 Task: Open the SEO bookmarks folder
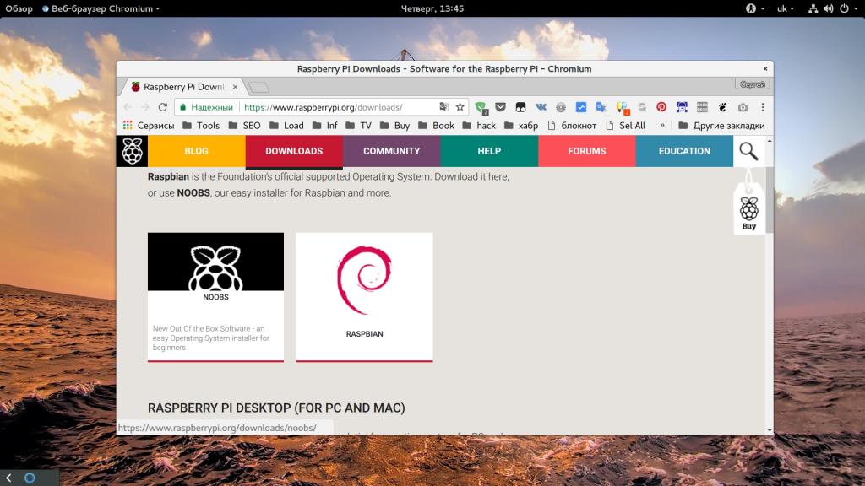click(244, 126)
